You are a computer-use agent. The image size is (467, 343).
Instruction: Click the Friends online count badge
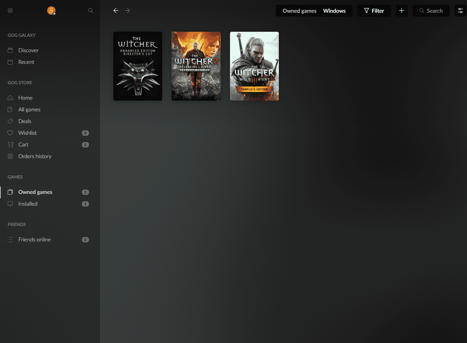click(85, 240)
